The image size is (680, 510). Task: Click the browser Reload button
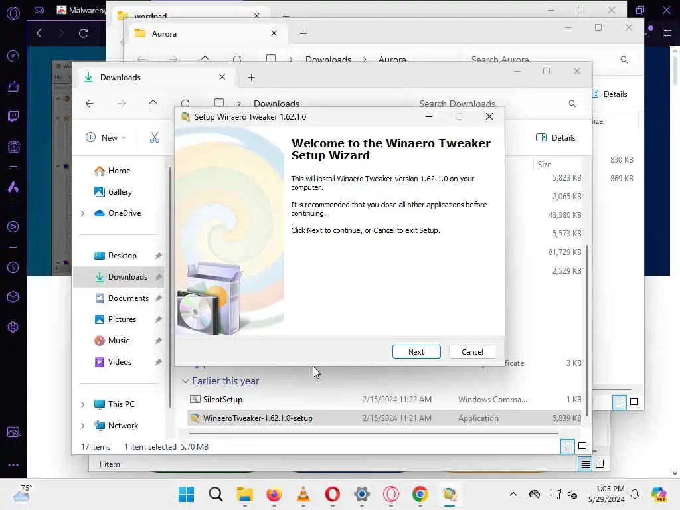(83, 33)
